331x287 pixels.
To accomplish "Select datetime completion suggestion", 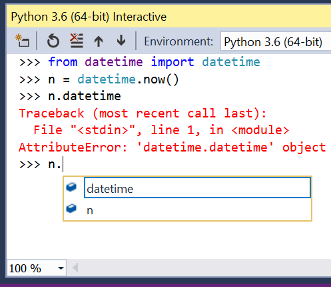I will coord(197,188).
